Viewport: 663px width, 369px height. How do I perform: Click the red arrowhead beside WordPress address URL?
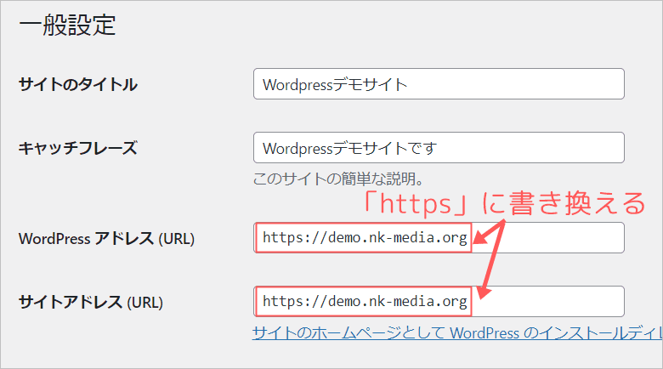(x=481, y=239)
